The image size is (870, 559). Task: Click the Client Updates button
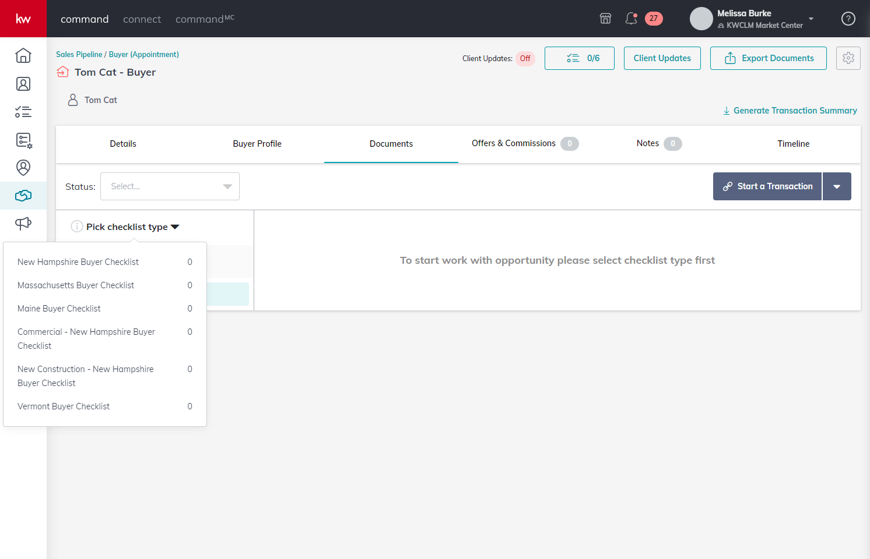[x=662, y=58]
